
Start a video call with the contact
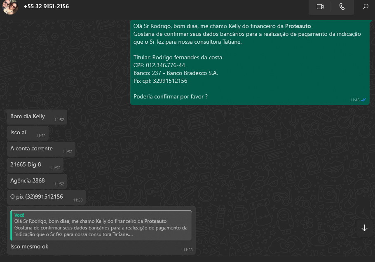click(320, 7)
